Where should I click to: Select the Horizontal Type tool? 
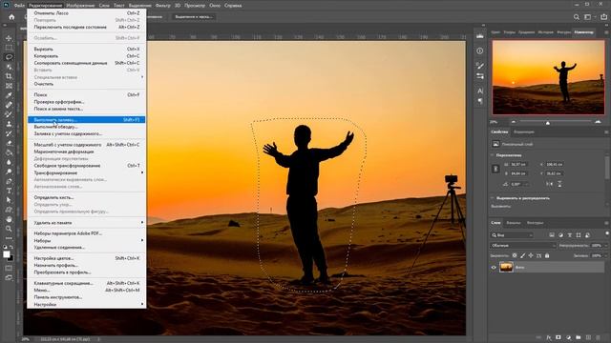[x=9, y=191]
